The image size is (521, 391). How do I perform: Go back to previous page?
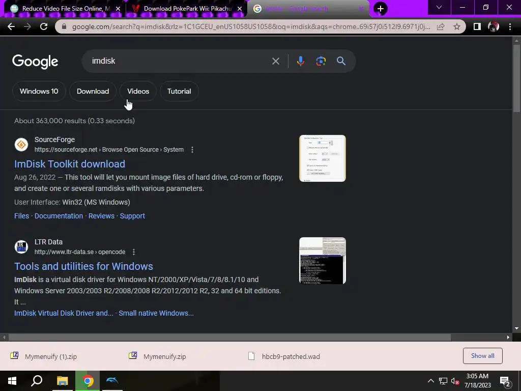tap(11, 26)
